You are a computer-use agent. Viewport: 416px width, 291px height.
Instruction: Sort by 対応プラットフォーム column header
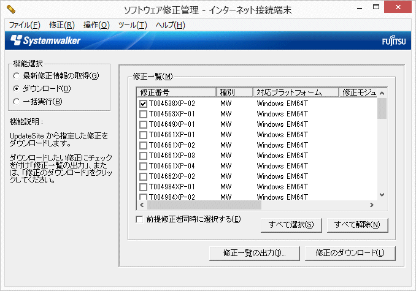pyautogui.click(x=296, y=92)
